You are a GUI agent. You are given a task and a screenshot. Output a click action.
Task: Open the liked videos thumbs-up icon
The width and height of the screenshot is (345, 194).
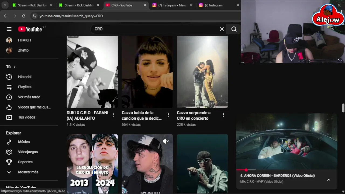point(9,107)
